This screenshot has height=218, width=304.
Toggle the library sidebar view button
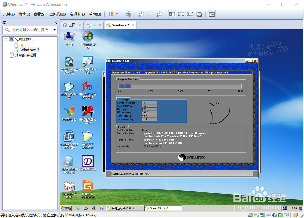pos(172,14)
